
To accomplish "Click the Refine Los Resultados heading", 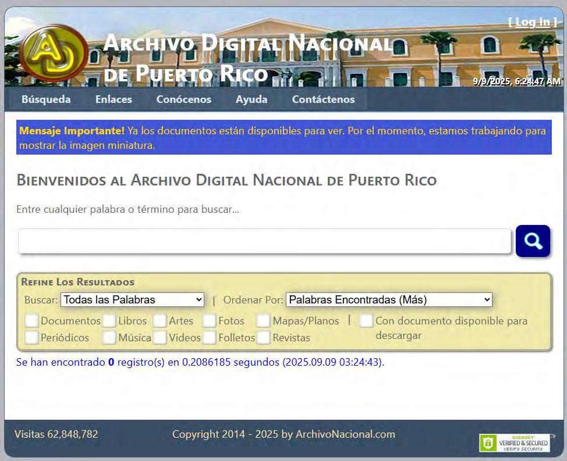I will click(78, 282).
